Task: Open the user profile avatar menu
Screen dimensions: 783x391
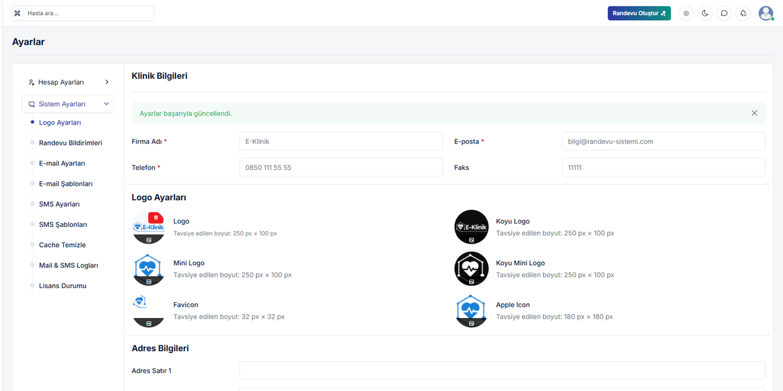Action: (765, 13)
